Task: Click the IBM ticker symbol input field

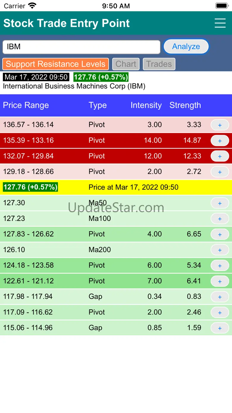Action: pyautogui.click(x=81, y=47)
